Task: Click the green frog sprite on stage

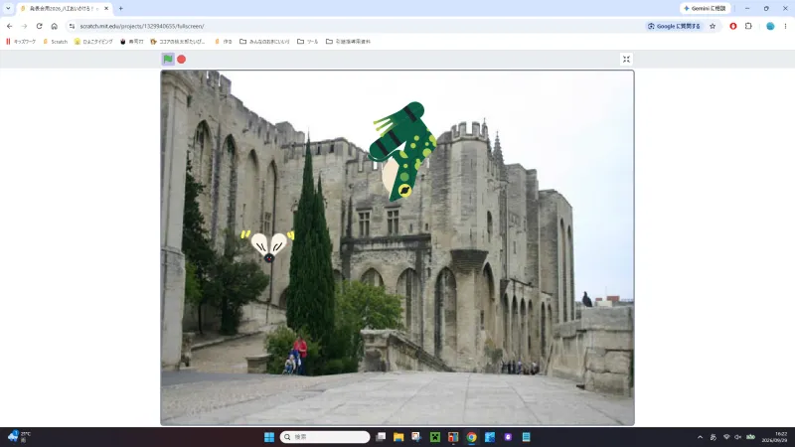Action: click(403, 151)
